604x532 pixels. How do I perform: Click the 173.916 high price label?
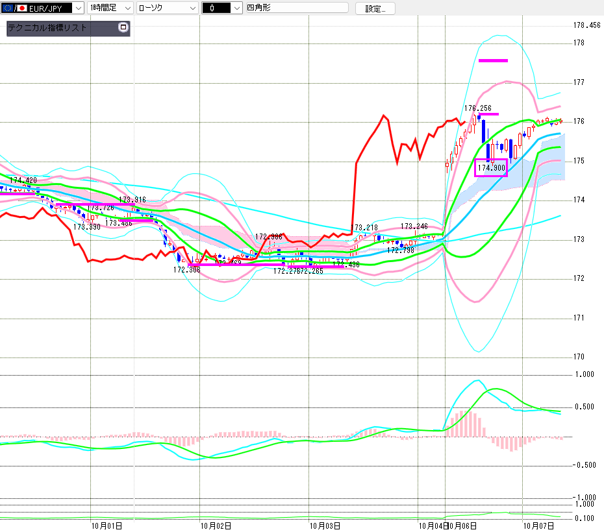click(132, 200)
